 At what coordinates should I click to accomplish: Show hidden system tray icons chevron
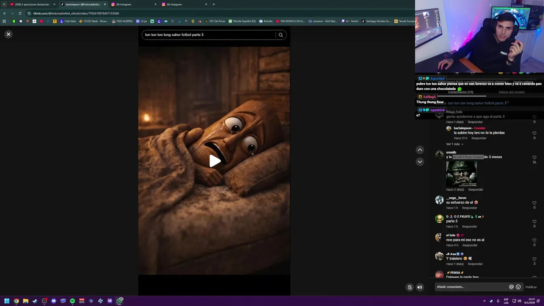point(484,301)
